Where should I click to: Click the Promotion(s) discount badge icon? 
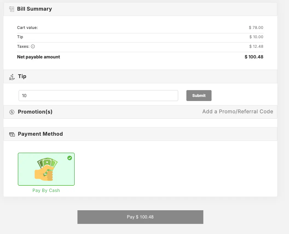(x=12, y=112)
